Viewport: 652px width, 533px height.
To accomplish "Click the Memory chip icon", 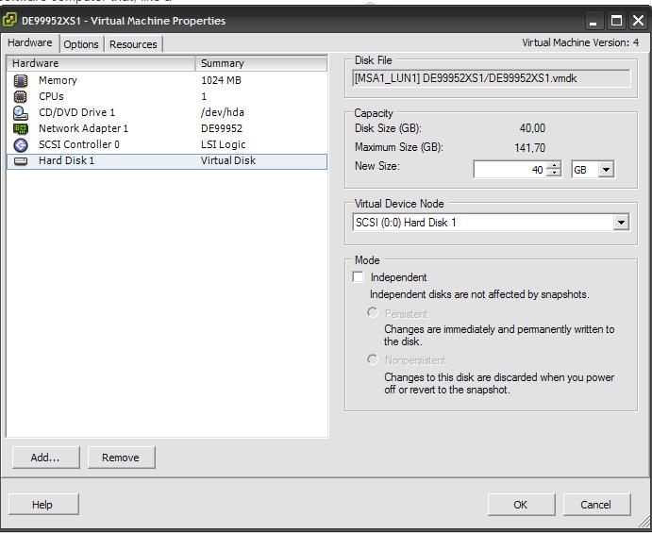I will (21, 81).
